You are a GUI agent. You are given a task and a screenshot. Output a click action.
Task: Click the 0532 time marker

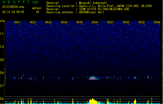33,22
